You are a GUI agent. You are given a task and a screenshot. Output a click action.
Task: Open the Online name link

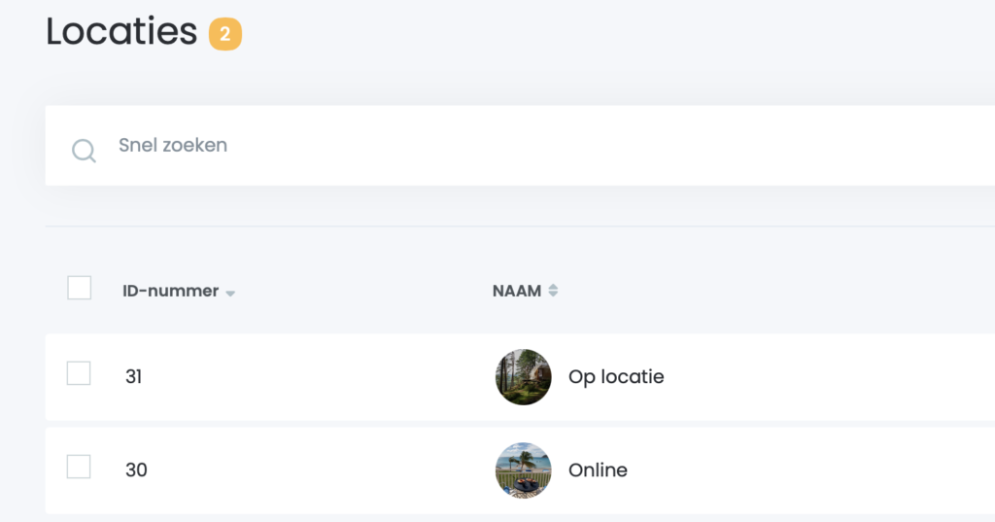[x=598, y=470]
